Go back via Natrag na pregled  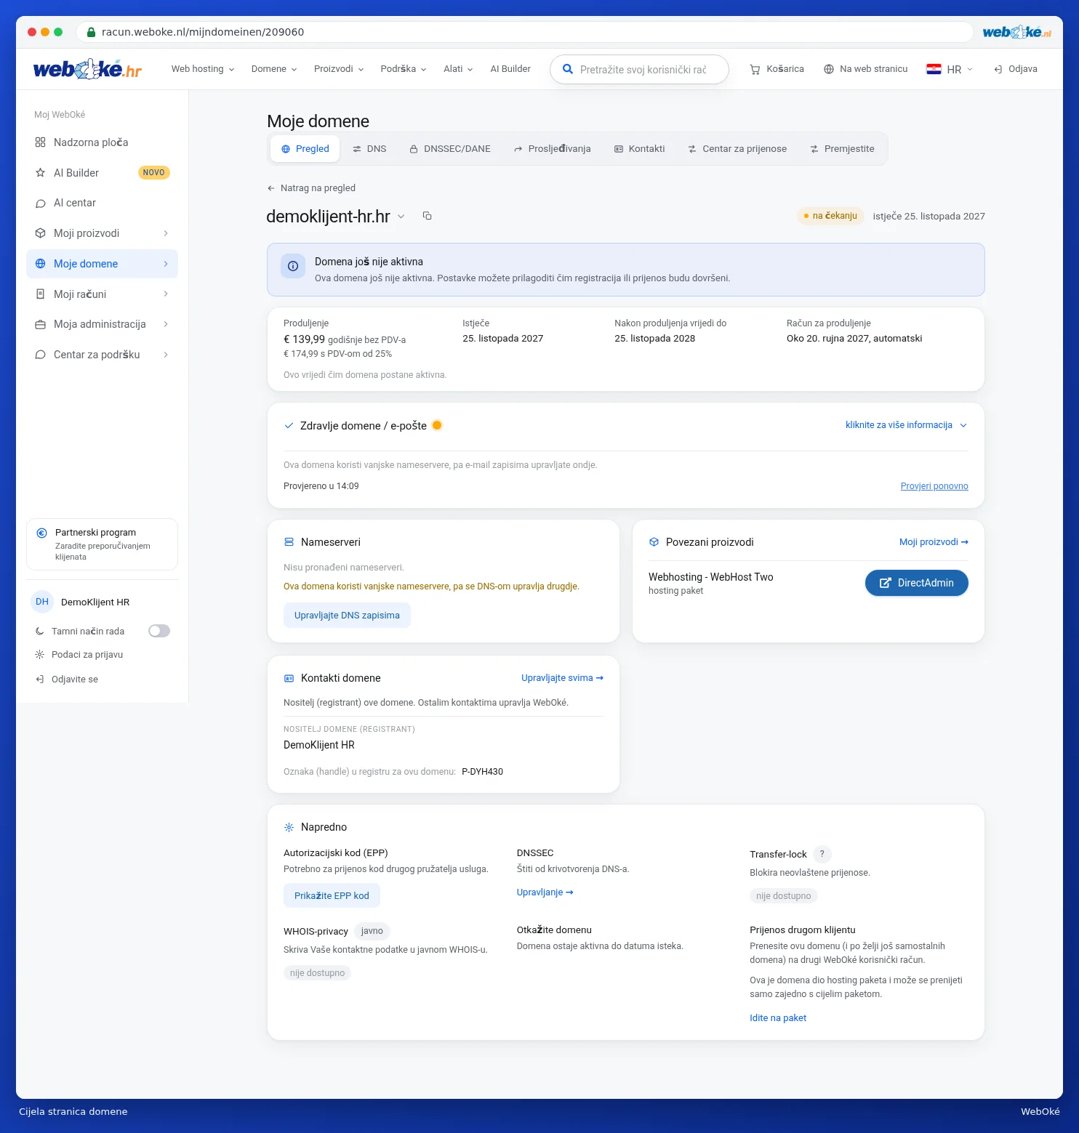coord(311,188)
